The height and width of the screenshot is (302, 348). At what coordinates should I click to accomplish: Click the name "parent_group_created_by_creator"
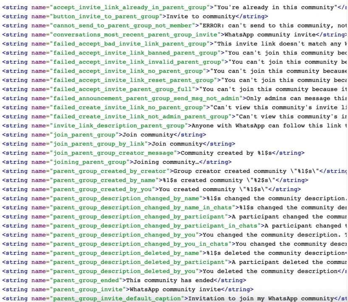point(110,171)
